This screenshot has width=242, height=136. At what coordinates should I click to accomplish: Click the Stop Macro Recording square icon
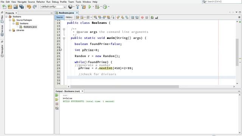click(147, 18)
